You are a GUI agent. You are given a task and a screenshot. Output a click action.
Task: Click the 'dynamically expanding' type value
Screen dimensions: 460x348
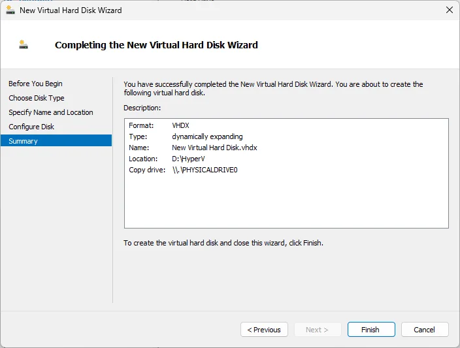(x=207, y=136)
